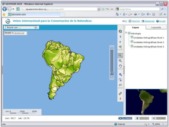Collapse the Hidrologia layer group
Viewport: 169px width, 127px height.
[126, 33]
